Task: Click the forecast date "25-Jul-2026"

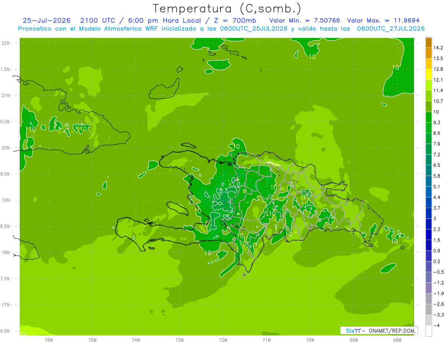Action: point(46,20)
